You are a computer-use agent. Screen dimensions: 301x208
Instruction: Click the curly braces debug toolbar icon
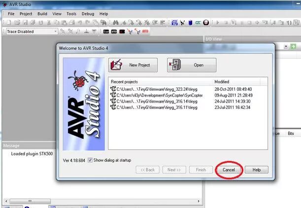289,23
